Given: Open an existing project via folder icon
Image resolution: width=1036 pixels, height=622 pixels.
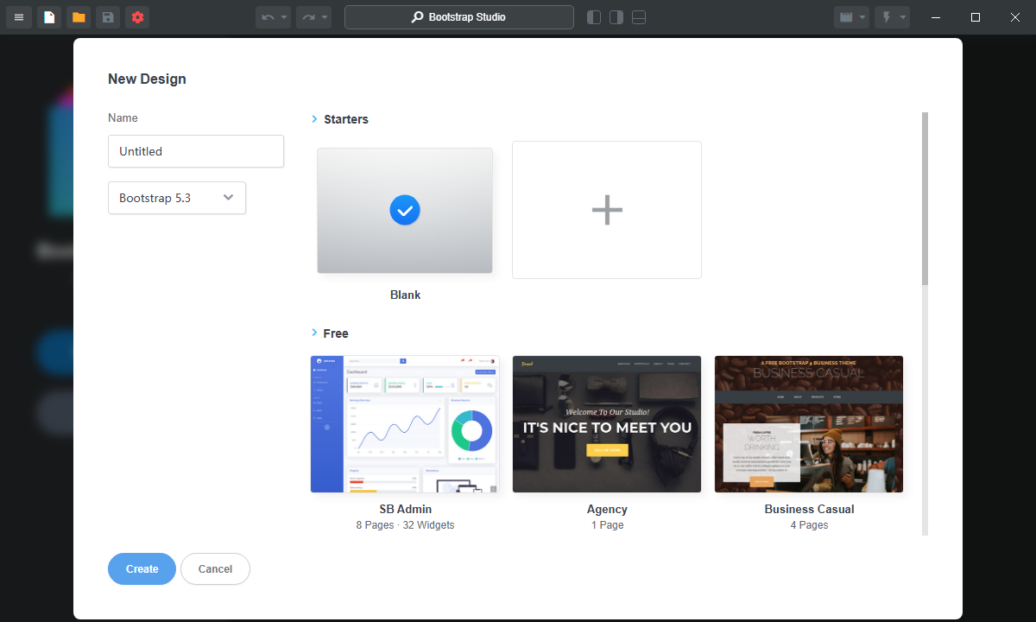Looking at the screenshot, I should [79, 16].
